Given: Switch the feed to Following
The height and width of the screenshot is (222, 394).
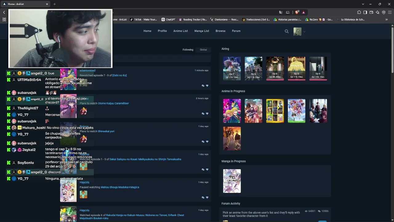Looking at the screenshot, I should tap(188, 50).
